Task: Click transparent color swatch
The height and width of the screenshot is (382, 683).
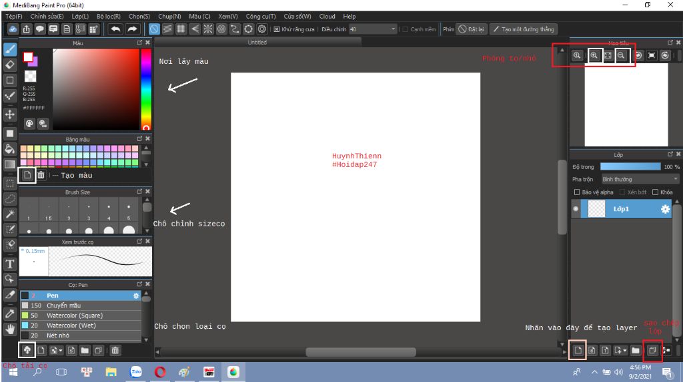Action: [30, 77]
